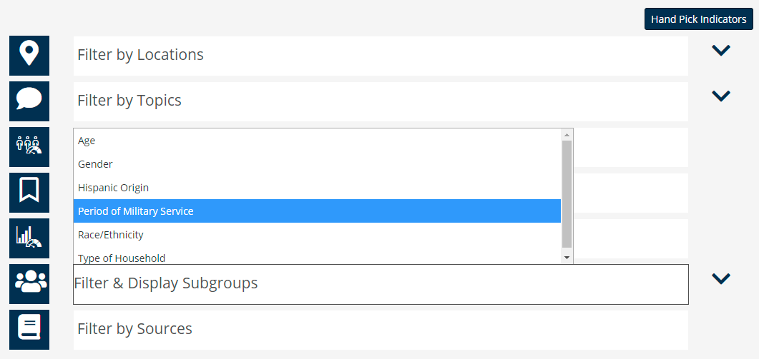Image resolution: width=759 pixels, height=359 pixels.
Task: Click the dropdown list scrollbar up arrow
Action: [567, 135]
